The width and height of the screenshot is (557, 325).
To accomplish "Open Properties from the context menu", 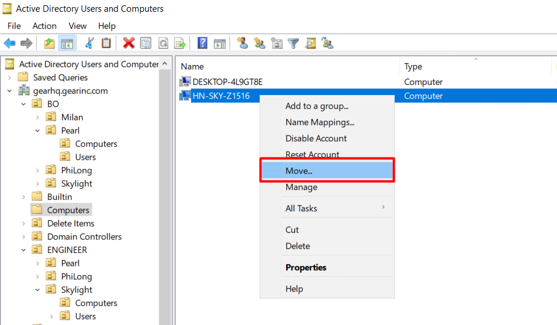I will [x=306, y=267].
